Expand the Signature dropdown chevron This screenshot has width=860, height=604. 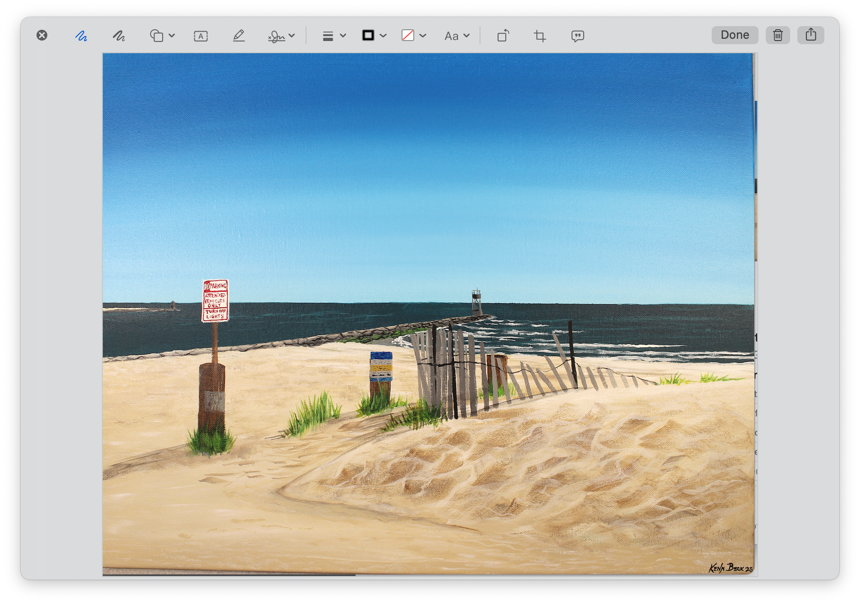(292, 36)
